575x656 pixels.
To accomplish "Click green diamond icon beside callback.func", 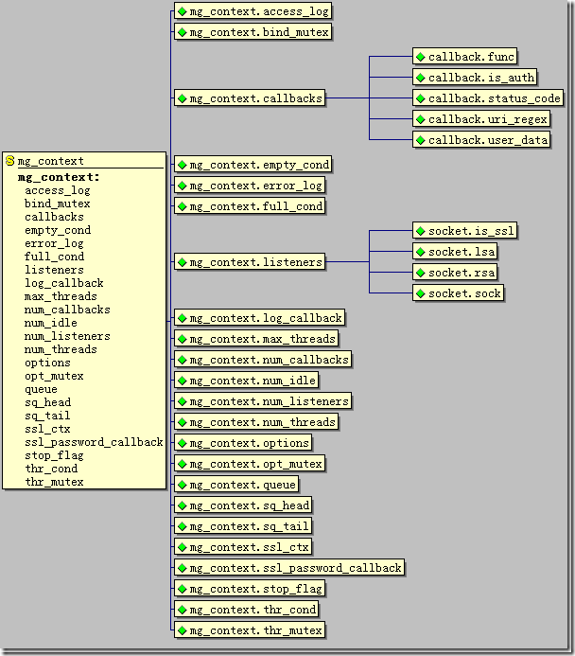I will point(421,57).
